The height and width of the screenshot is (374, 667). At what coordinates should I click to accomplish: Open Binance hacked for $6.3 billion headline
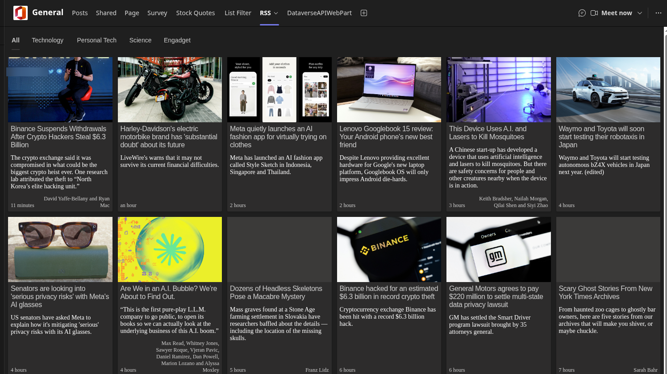(x=388, y=292)
